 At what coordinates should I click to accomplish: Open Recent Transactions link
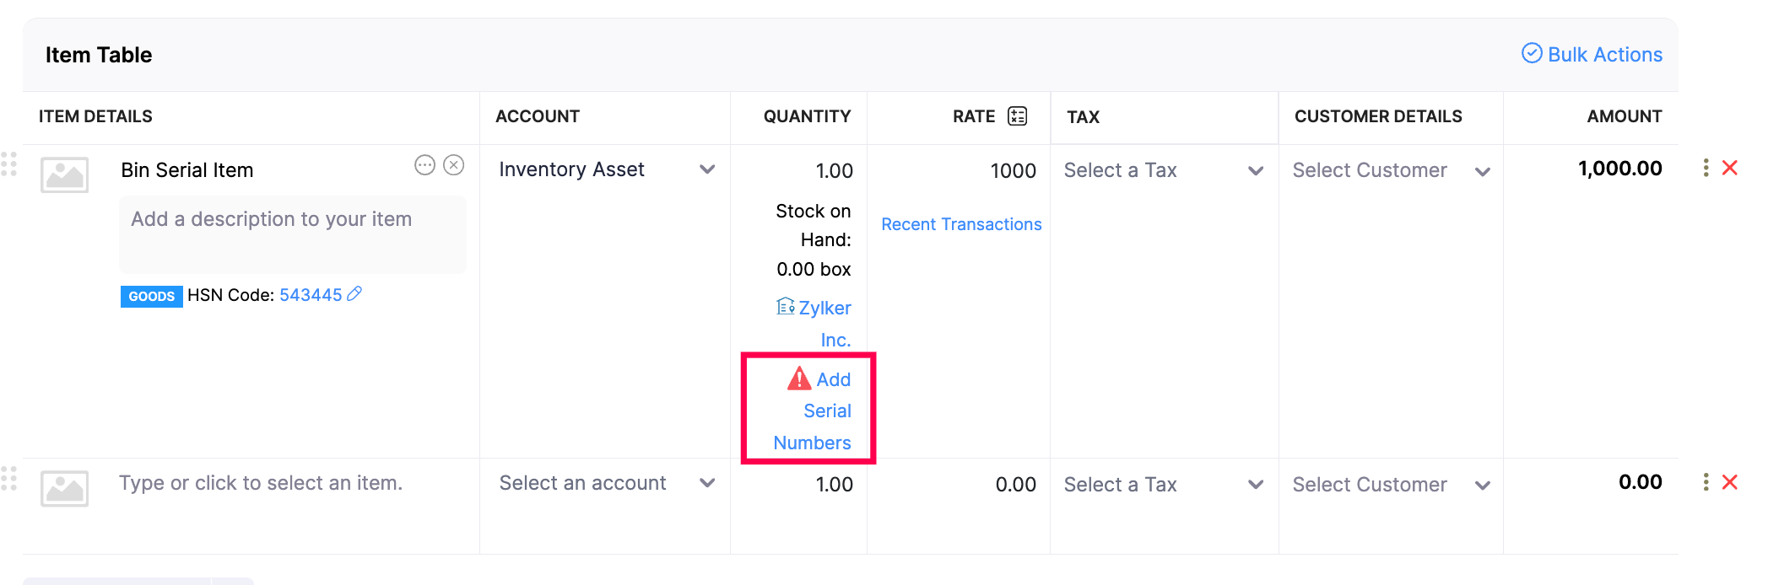tap(961, 224)
